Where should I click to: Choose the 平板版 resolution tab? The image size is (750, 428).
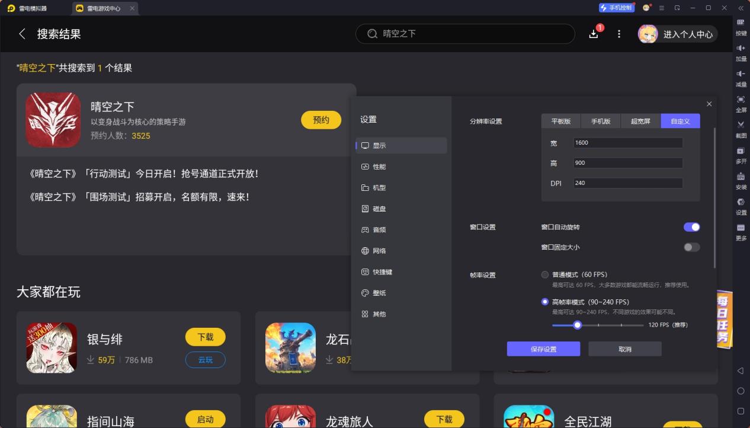561,121
